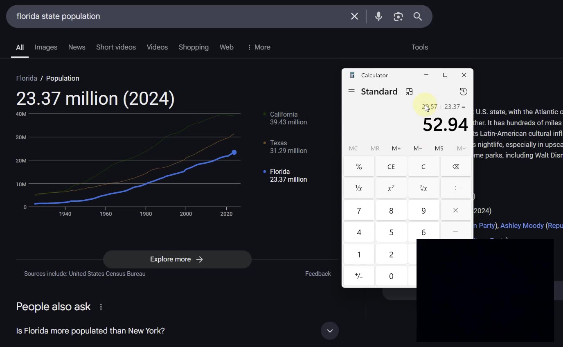Click Calculator digit 7

tap(359, 210)
